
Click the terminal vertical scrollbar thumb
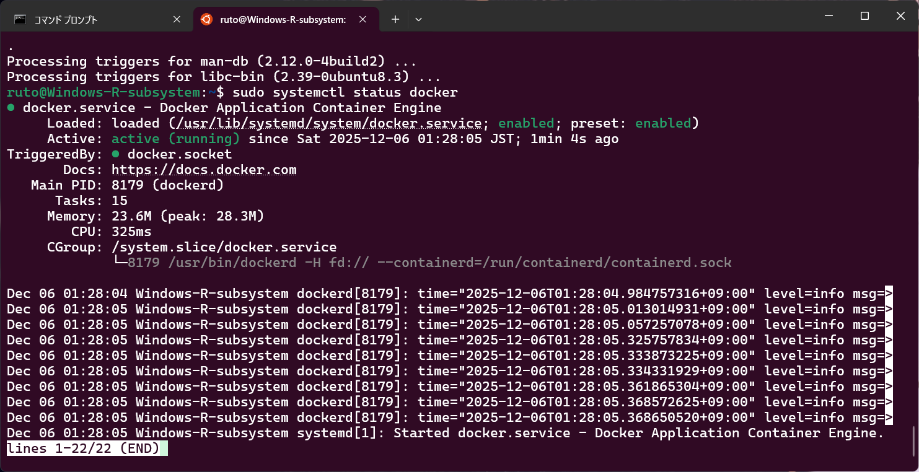point(914,440)
